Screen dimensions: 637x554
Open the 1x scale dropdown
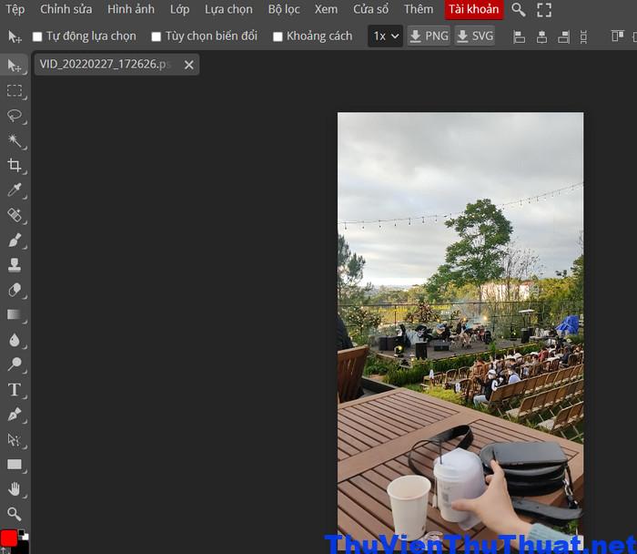pos(385,36)
